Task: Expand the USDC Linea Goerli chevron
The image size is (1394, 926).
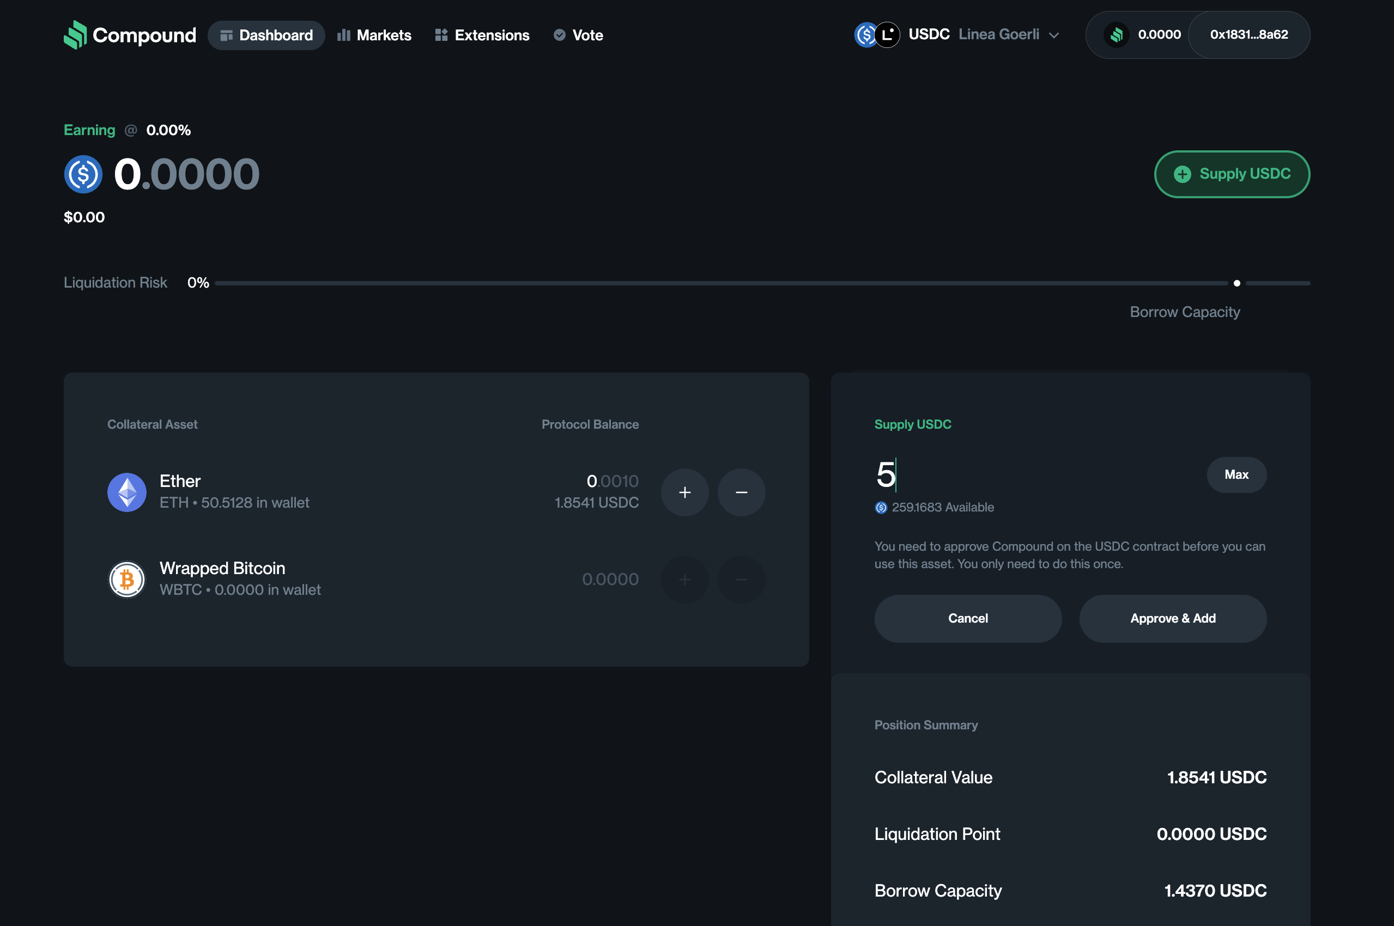Action: (1054, 35)
